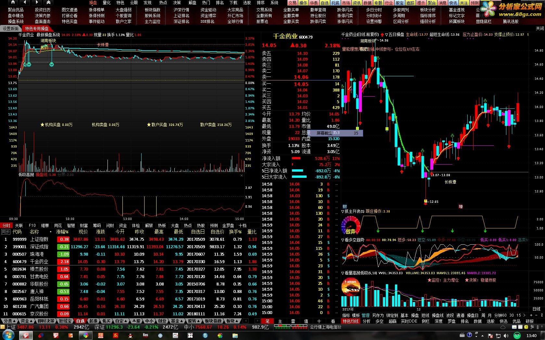
Task: Switch the chart period to 周
Action: tap(483, 315)
